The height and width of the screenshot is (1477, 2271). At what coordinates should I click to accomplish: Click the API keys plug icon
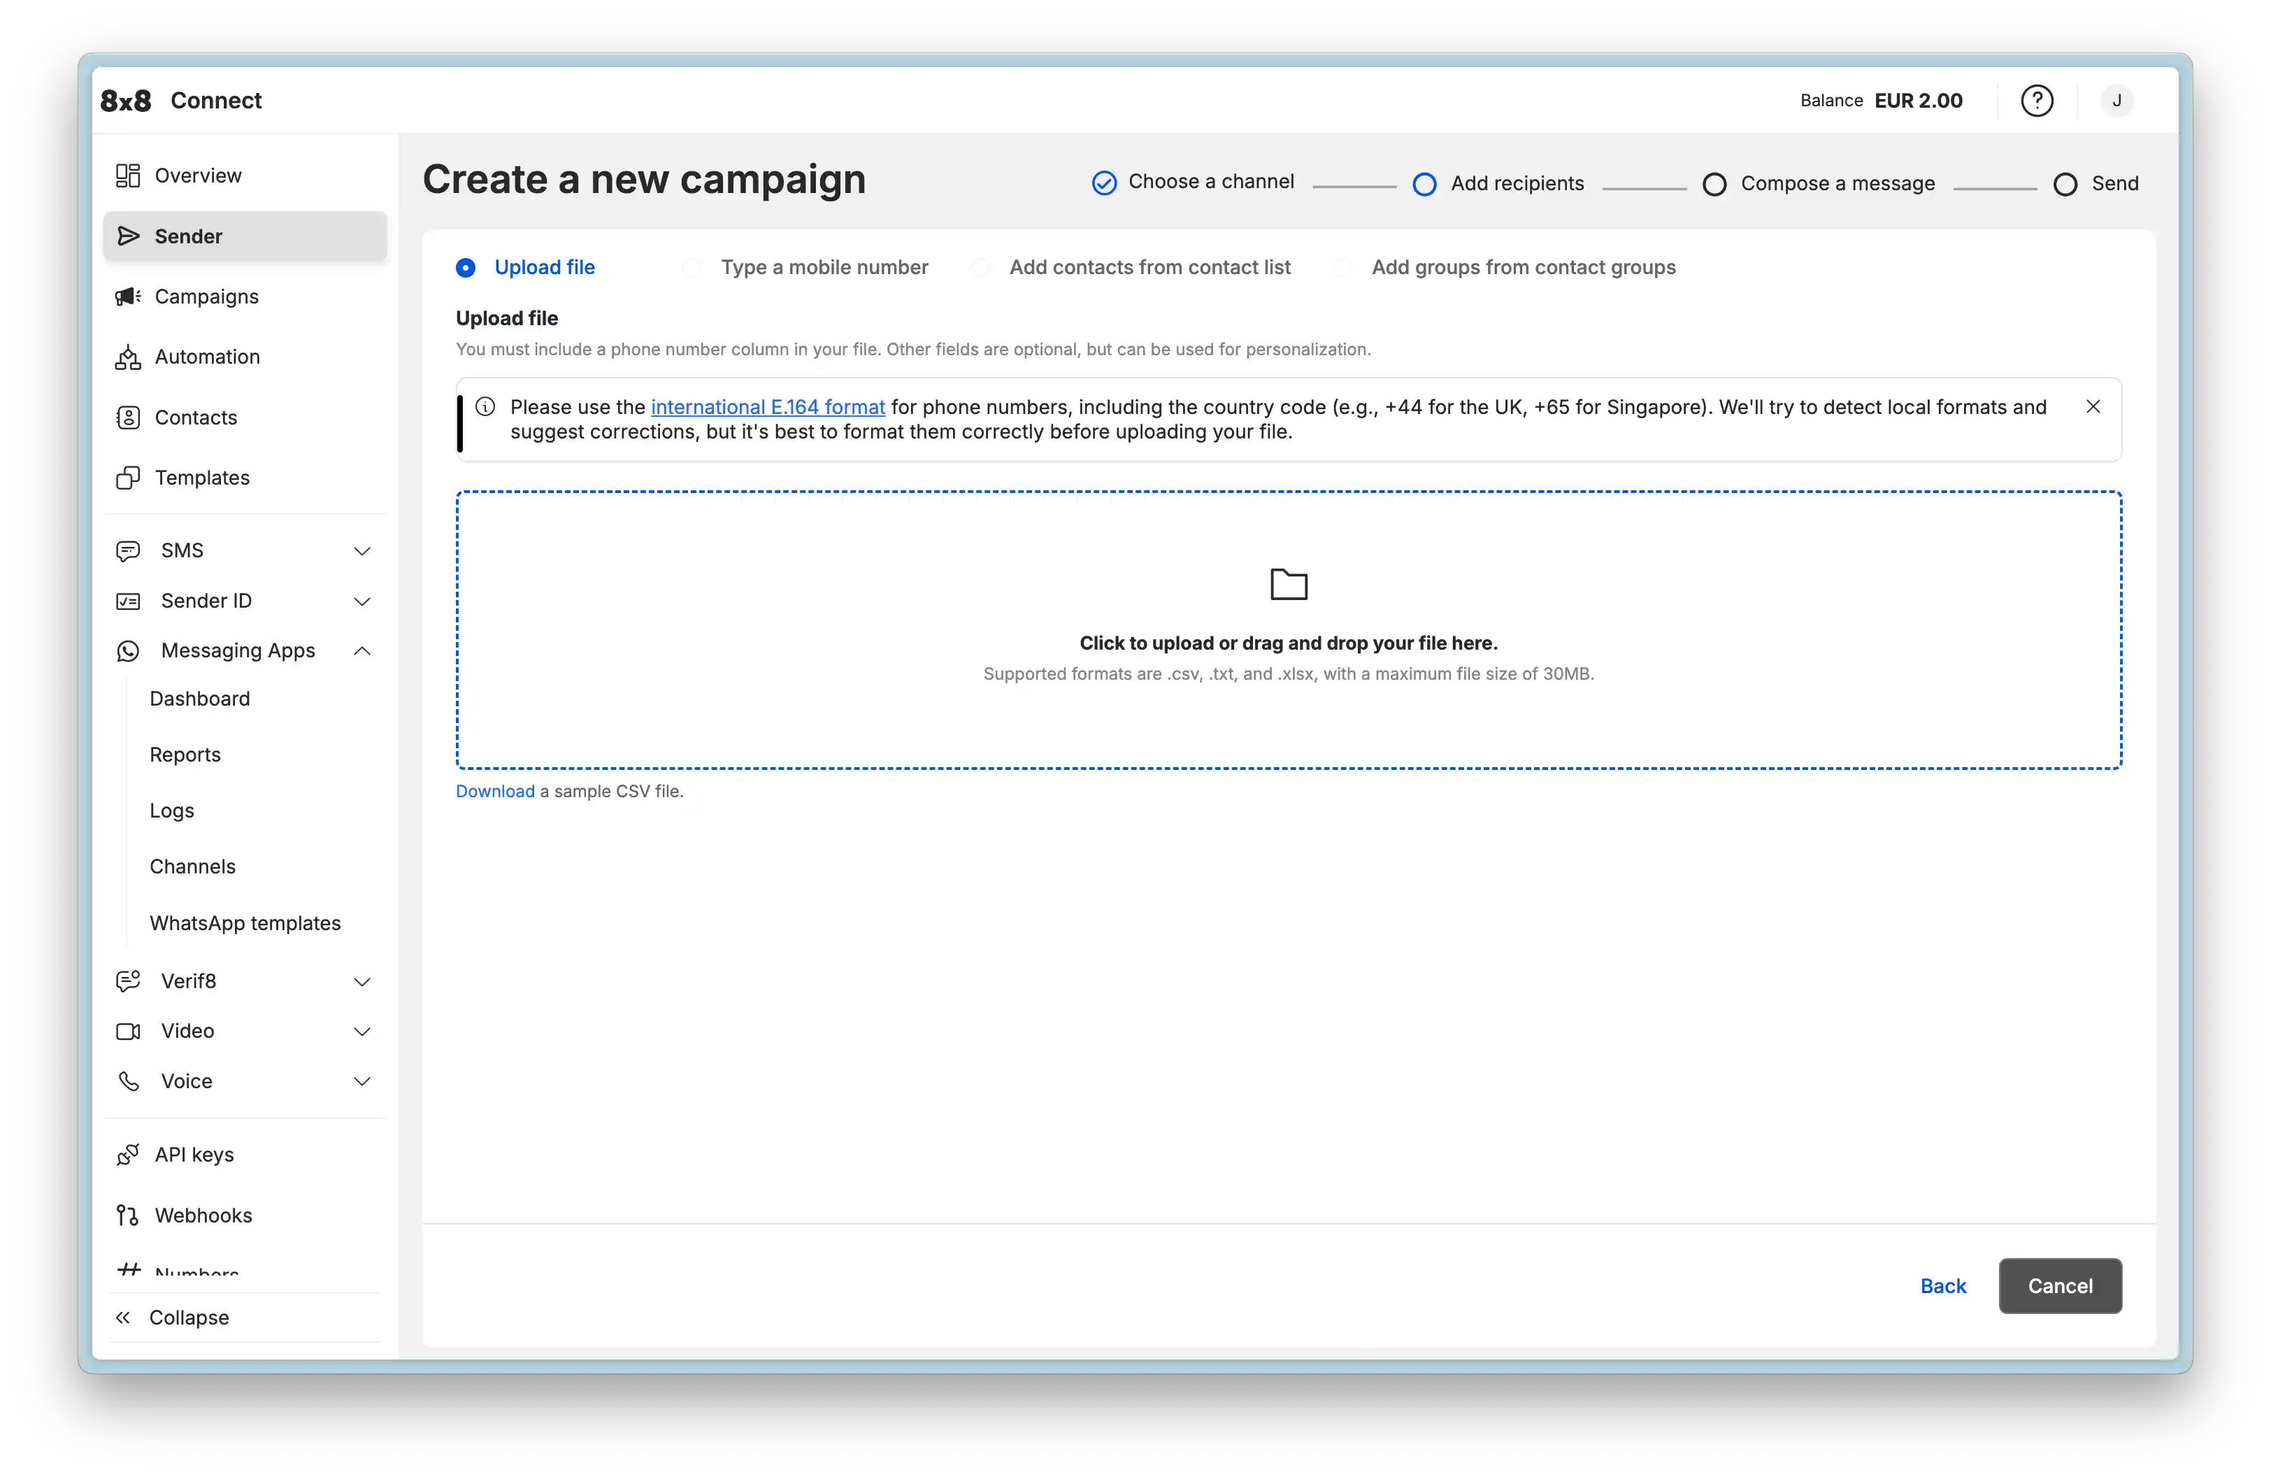click(128, 1155)
